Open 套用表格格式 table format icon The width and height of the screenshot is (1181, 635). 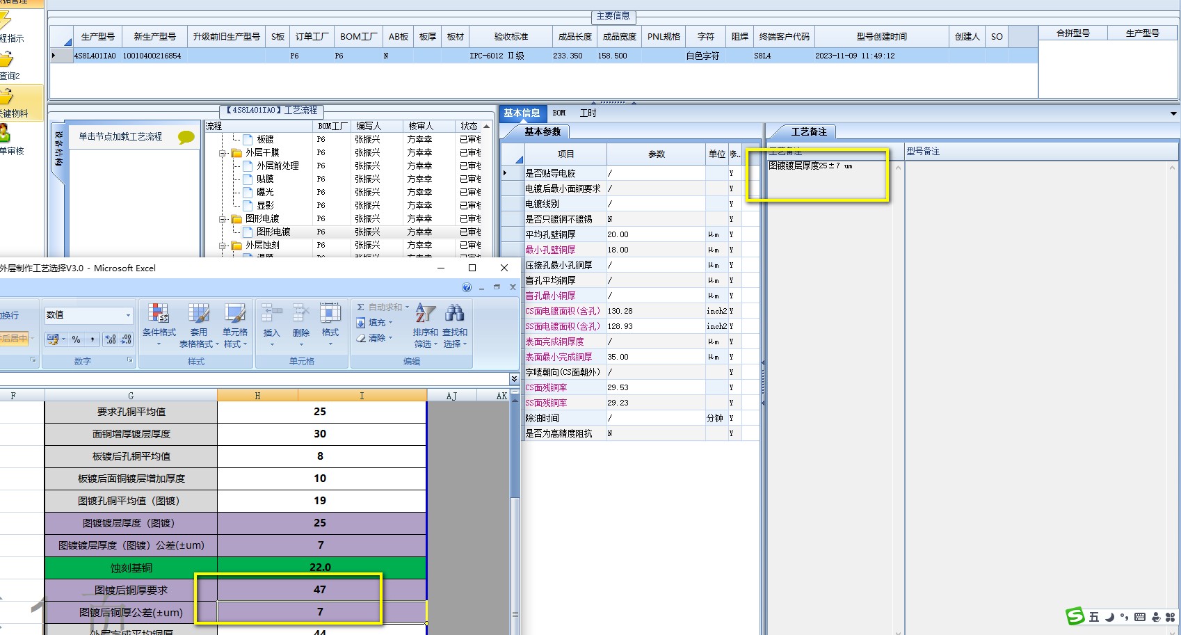[x=199, y=314]
